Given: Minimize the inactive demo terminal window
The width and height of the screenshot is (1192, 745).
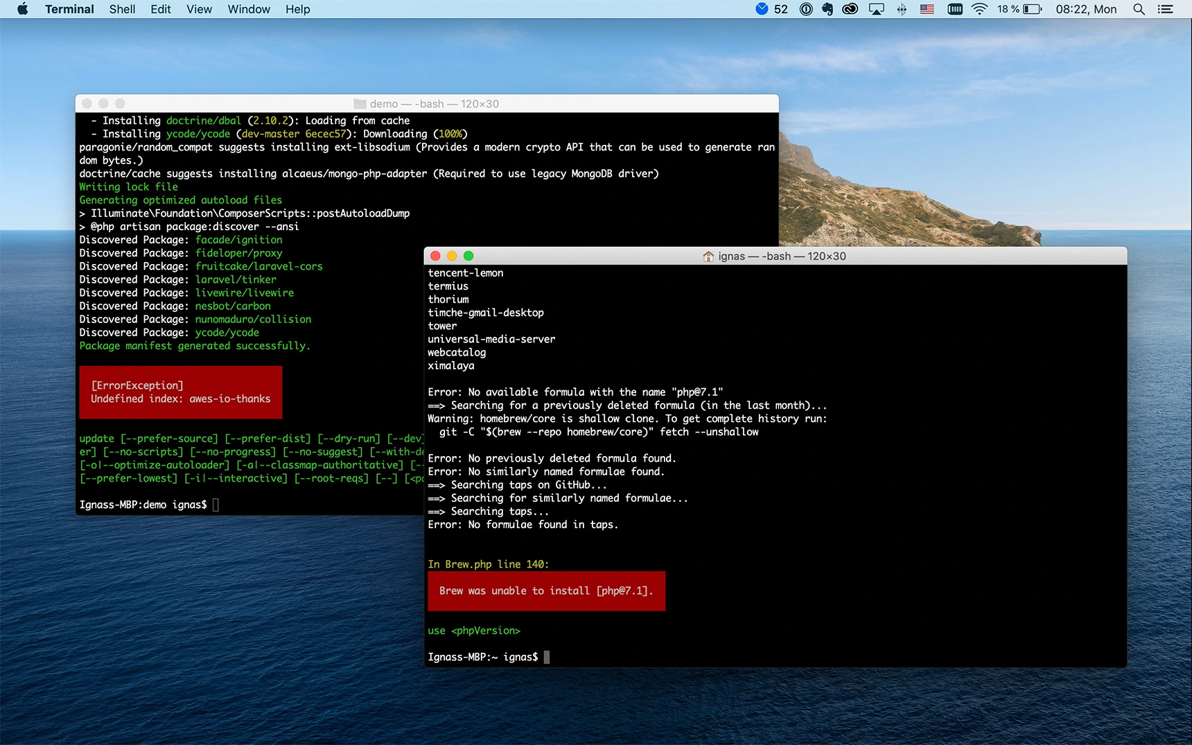Looking at the screenshot, I should point(103,103).
